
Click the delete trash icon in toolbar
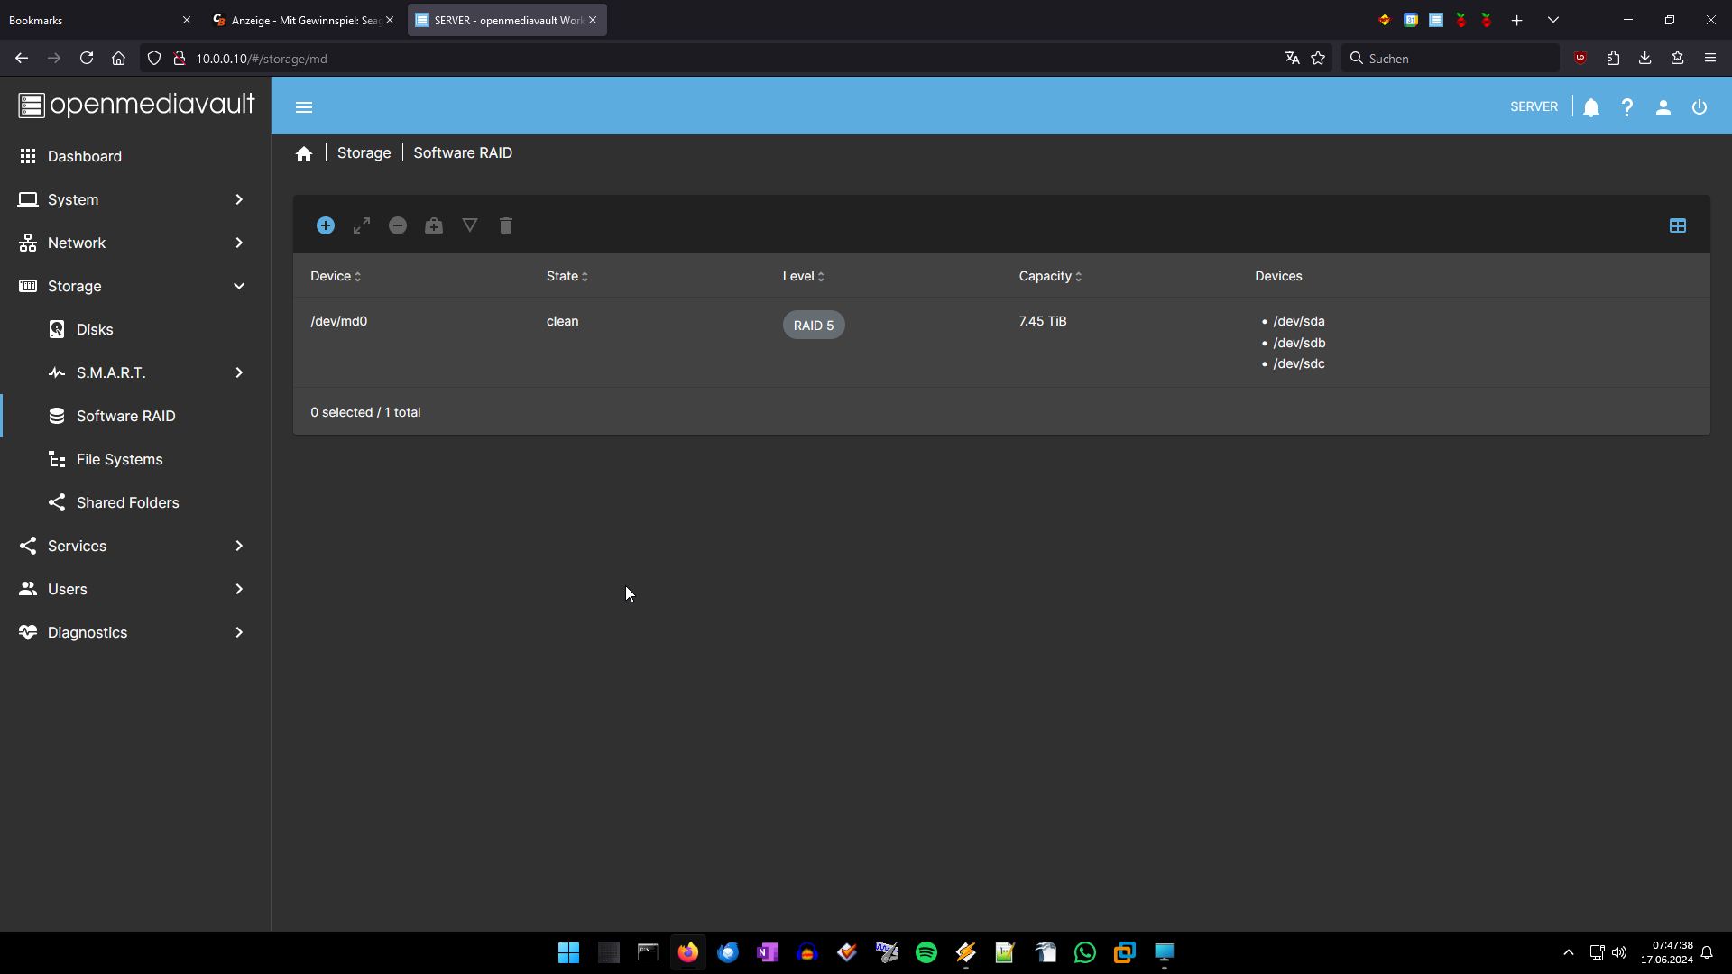point(506,225)
